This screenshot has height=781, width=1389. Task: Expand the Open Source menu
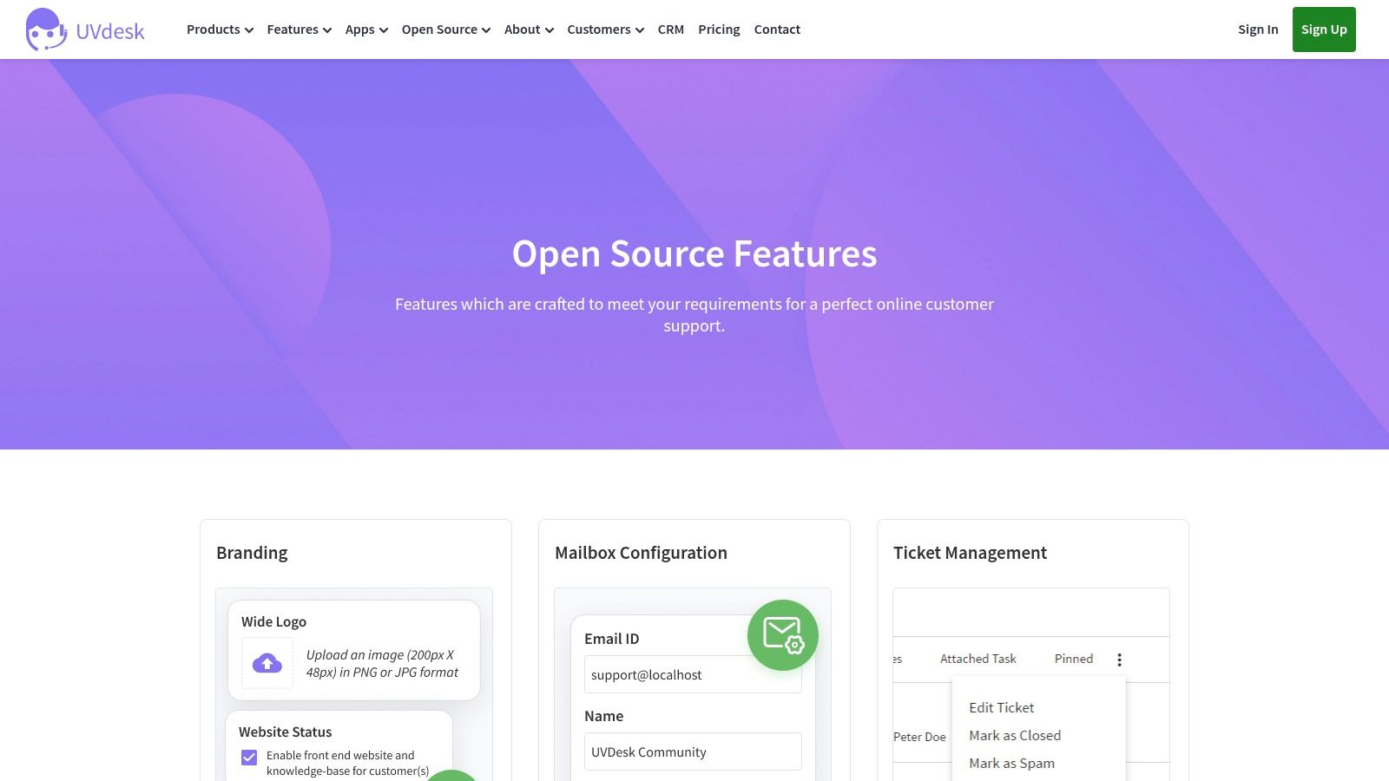pos(445,30)
